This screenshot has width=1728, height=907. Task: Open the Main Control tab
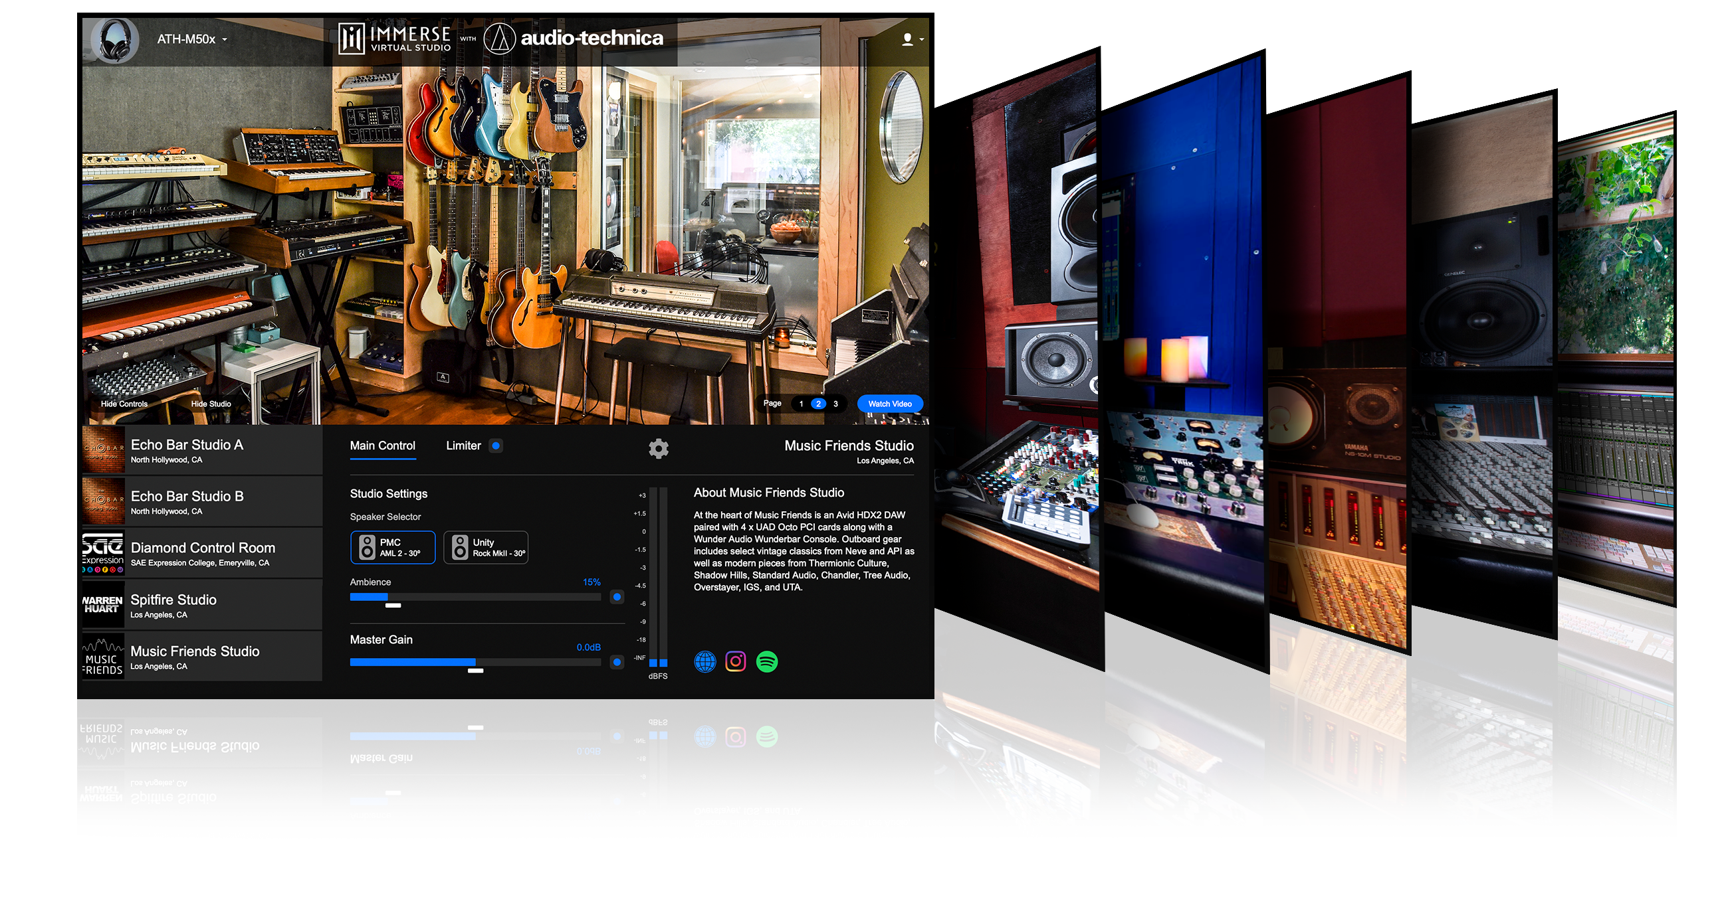[382, 446]
